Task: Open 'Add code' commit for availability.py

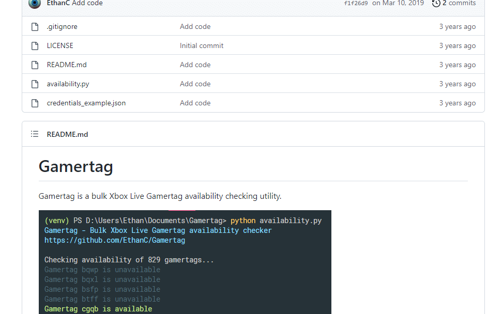Action: click(195, 84)
